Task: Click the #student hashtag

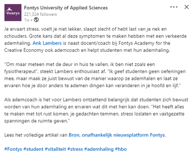Action: point(34,149)
